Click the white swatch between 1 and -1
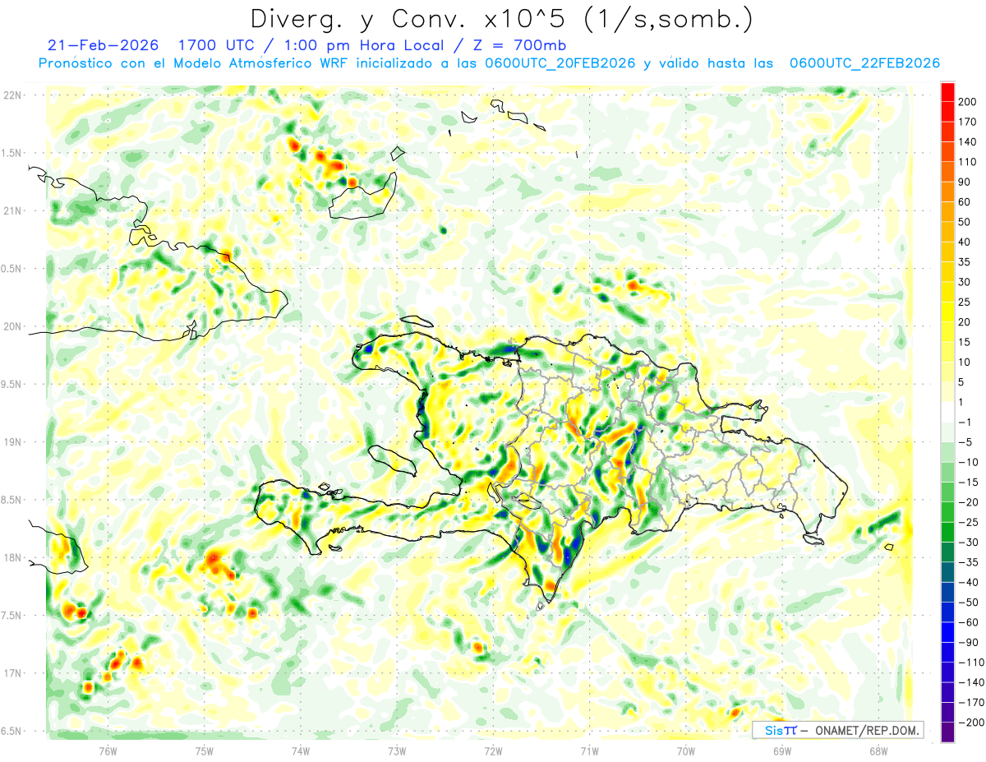The width and height of the screenshot is (986, 762). coord(947,413)
